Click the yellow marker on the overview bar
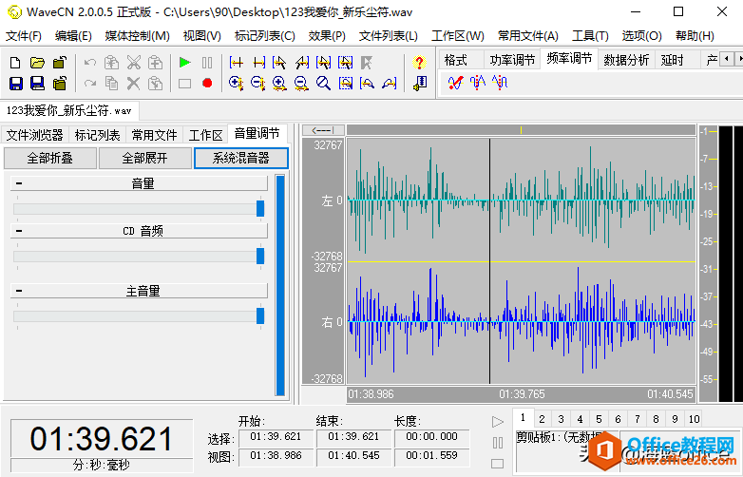Screen dimensions: 743x477 pos(521,130)
